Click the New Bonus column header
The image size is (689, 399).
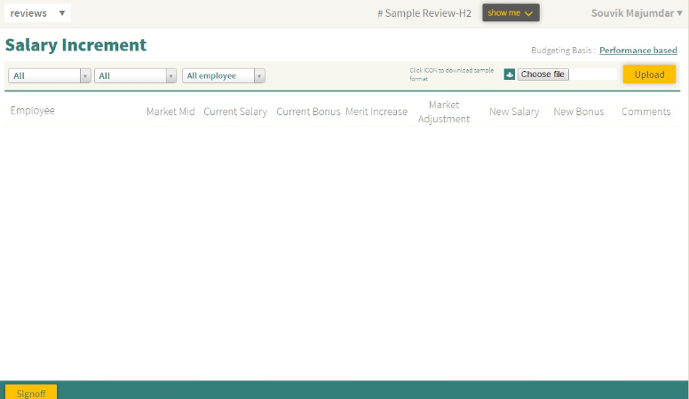[x=578, y=112]
